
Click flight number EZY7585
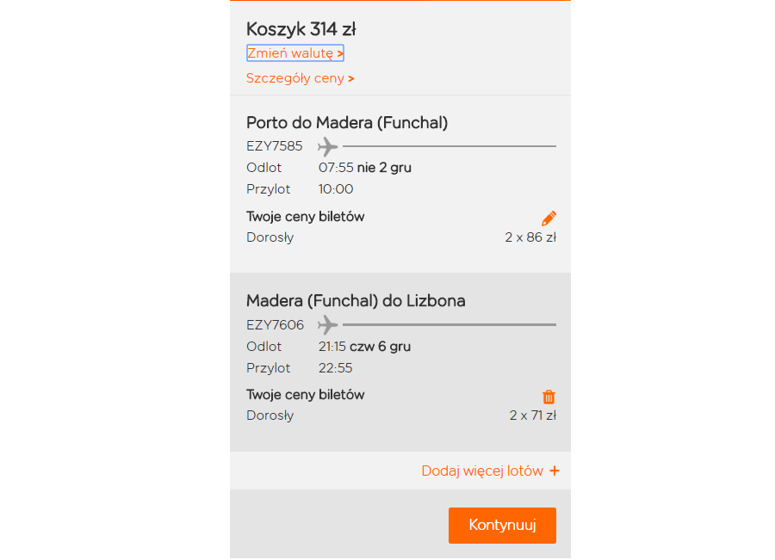[x=275, y=146]
